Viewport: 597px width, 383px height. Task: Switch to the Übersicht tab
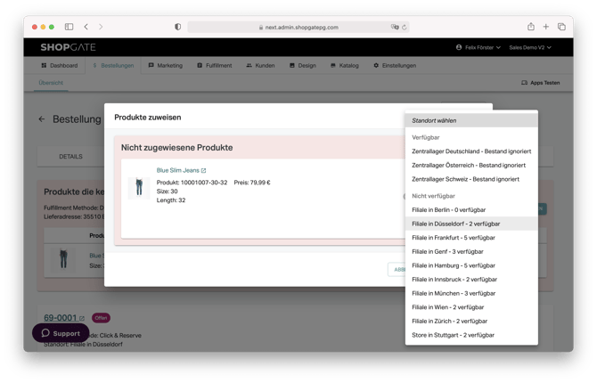(x=50, y=83)
